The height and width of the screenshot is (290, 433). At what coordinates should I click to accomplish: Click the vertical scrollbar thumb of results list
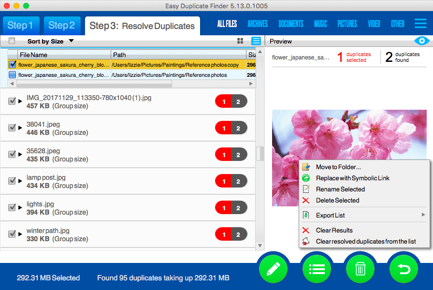[260, 153]
